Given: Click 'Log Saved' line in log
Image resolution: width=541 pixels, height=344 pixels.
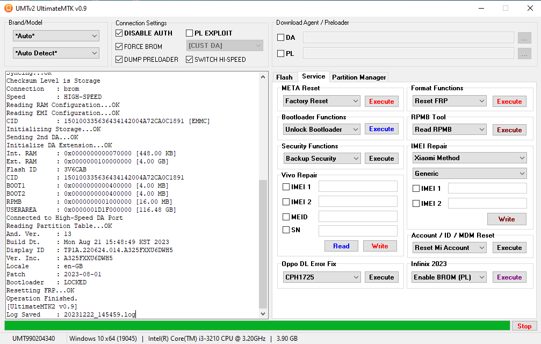Looking at the screenshot, I should click(x=71, y=314).
